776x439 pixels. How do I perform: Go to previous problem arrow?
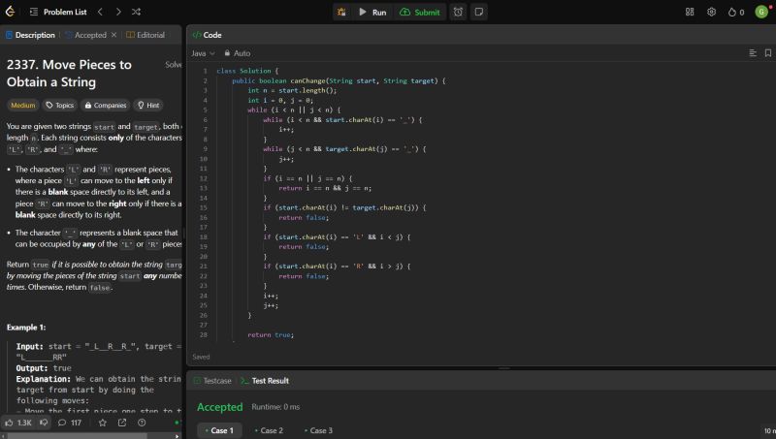[101, 12]
